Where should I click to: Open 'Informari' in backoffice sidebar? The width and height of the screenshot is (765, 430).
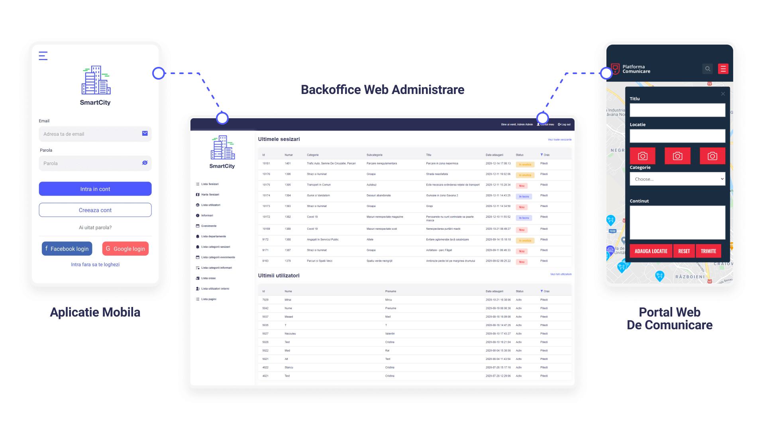(x=207, y=215)
